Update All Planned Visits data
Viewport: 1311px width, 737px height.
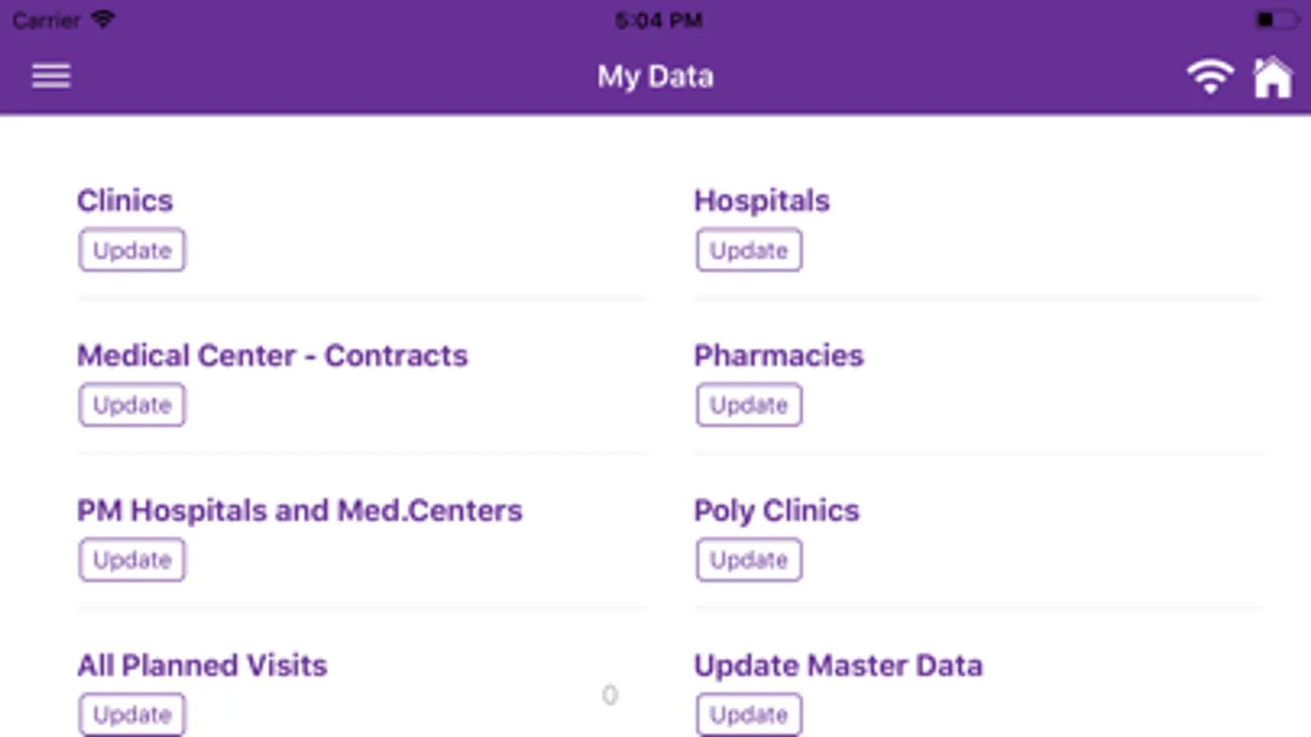pos(132,714)
